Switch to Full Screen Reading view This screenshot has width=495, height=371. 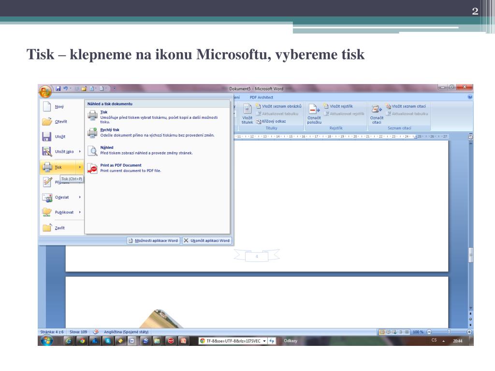point(388,332)
